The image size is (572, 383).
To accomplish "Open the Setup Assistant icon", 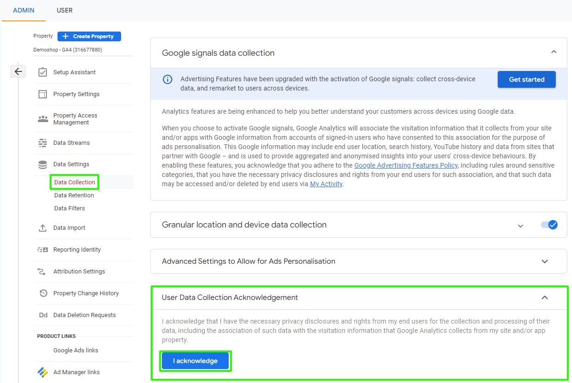I will tap(43, 72).
